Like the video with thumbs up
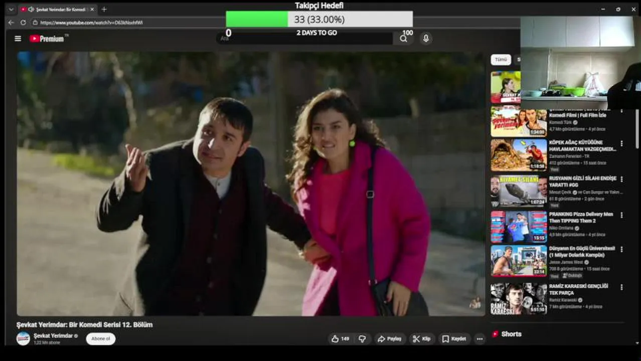641x361 pixels. (340, 339)
